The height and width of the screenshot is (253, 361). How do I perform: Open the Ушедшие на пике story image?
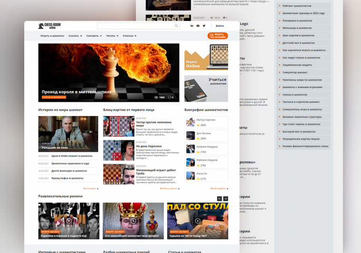click(68, 134)
